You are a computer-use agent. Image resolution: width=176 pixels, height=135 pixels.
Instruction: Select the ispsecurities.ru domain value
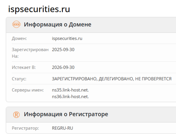[67, 38]
